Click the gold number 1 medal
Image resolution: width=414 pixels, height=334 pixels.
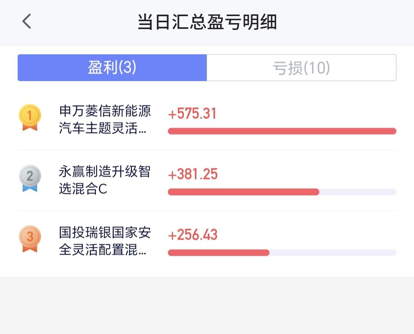(x=30, y=117)
